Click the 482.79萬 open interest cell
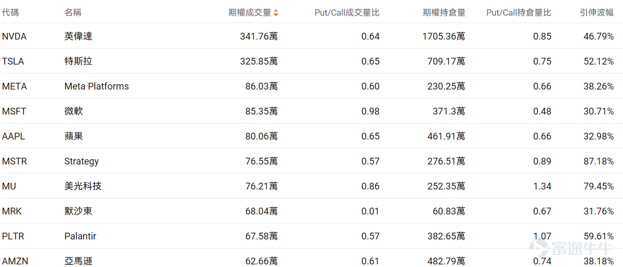The height and width of the screenshot is (267, 623). tap(446, 261)
